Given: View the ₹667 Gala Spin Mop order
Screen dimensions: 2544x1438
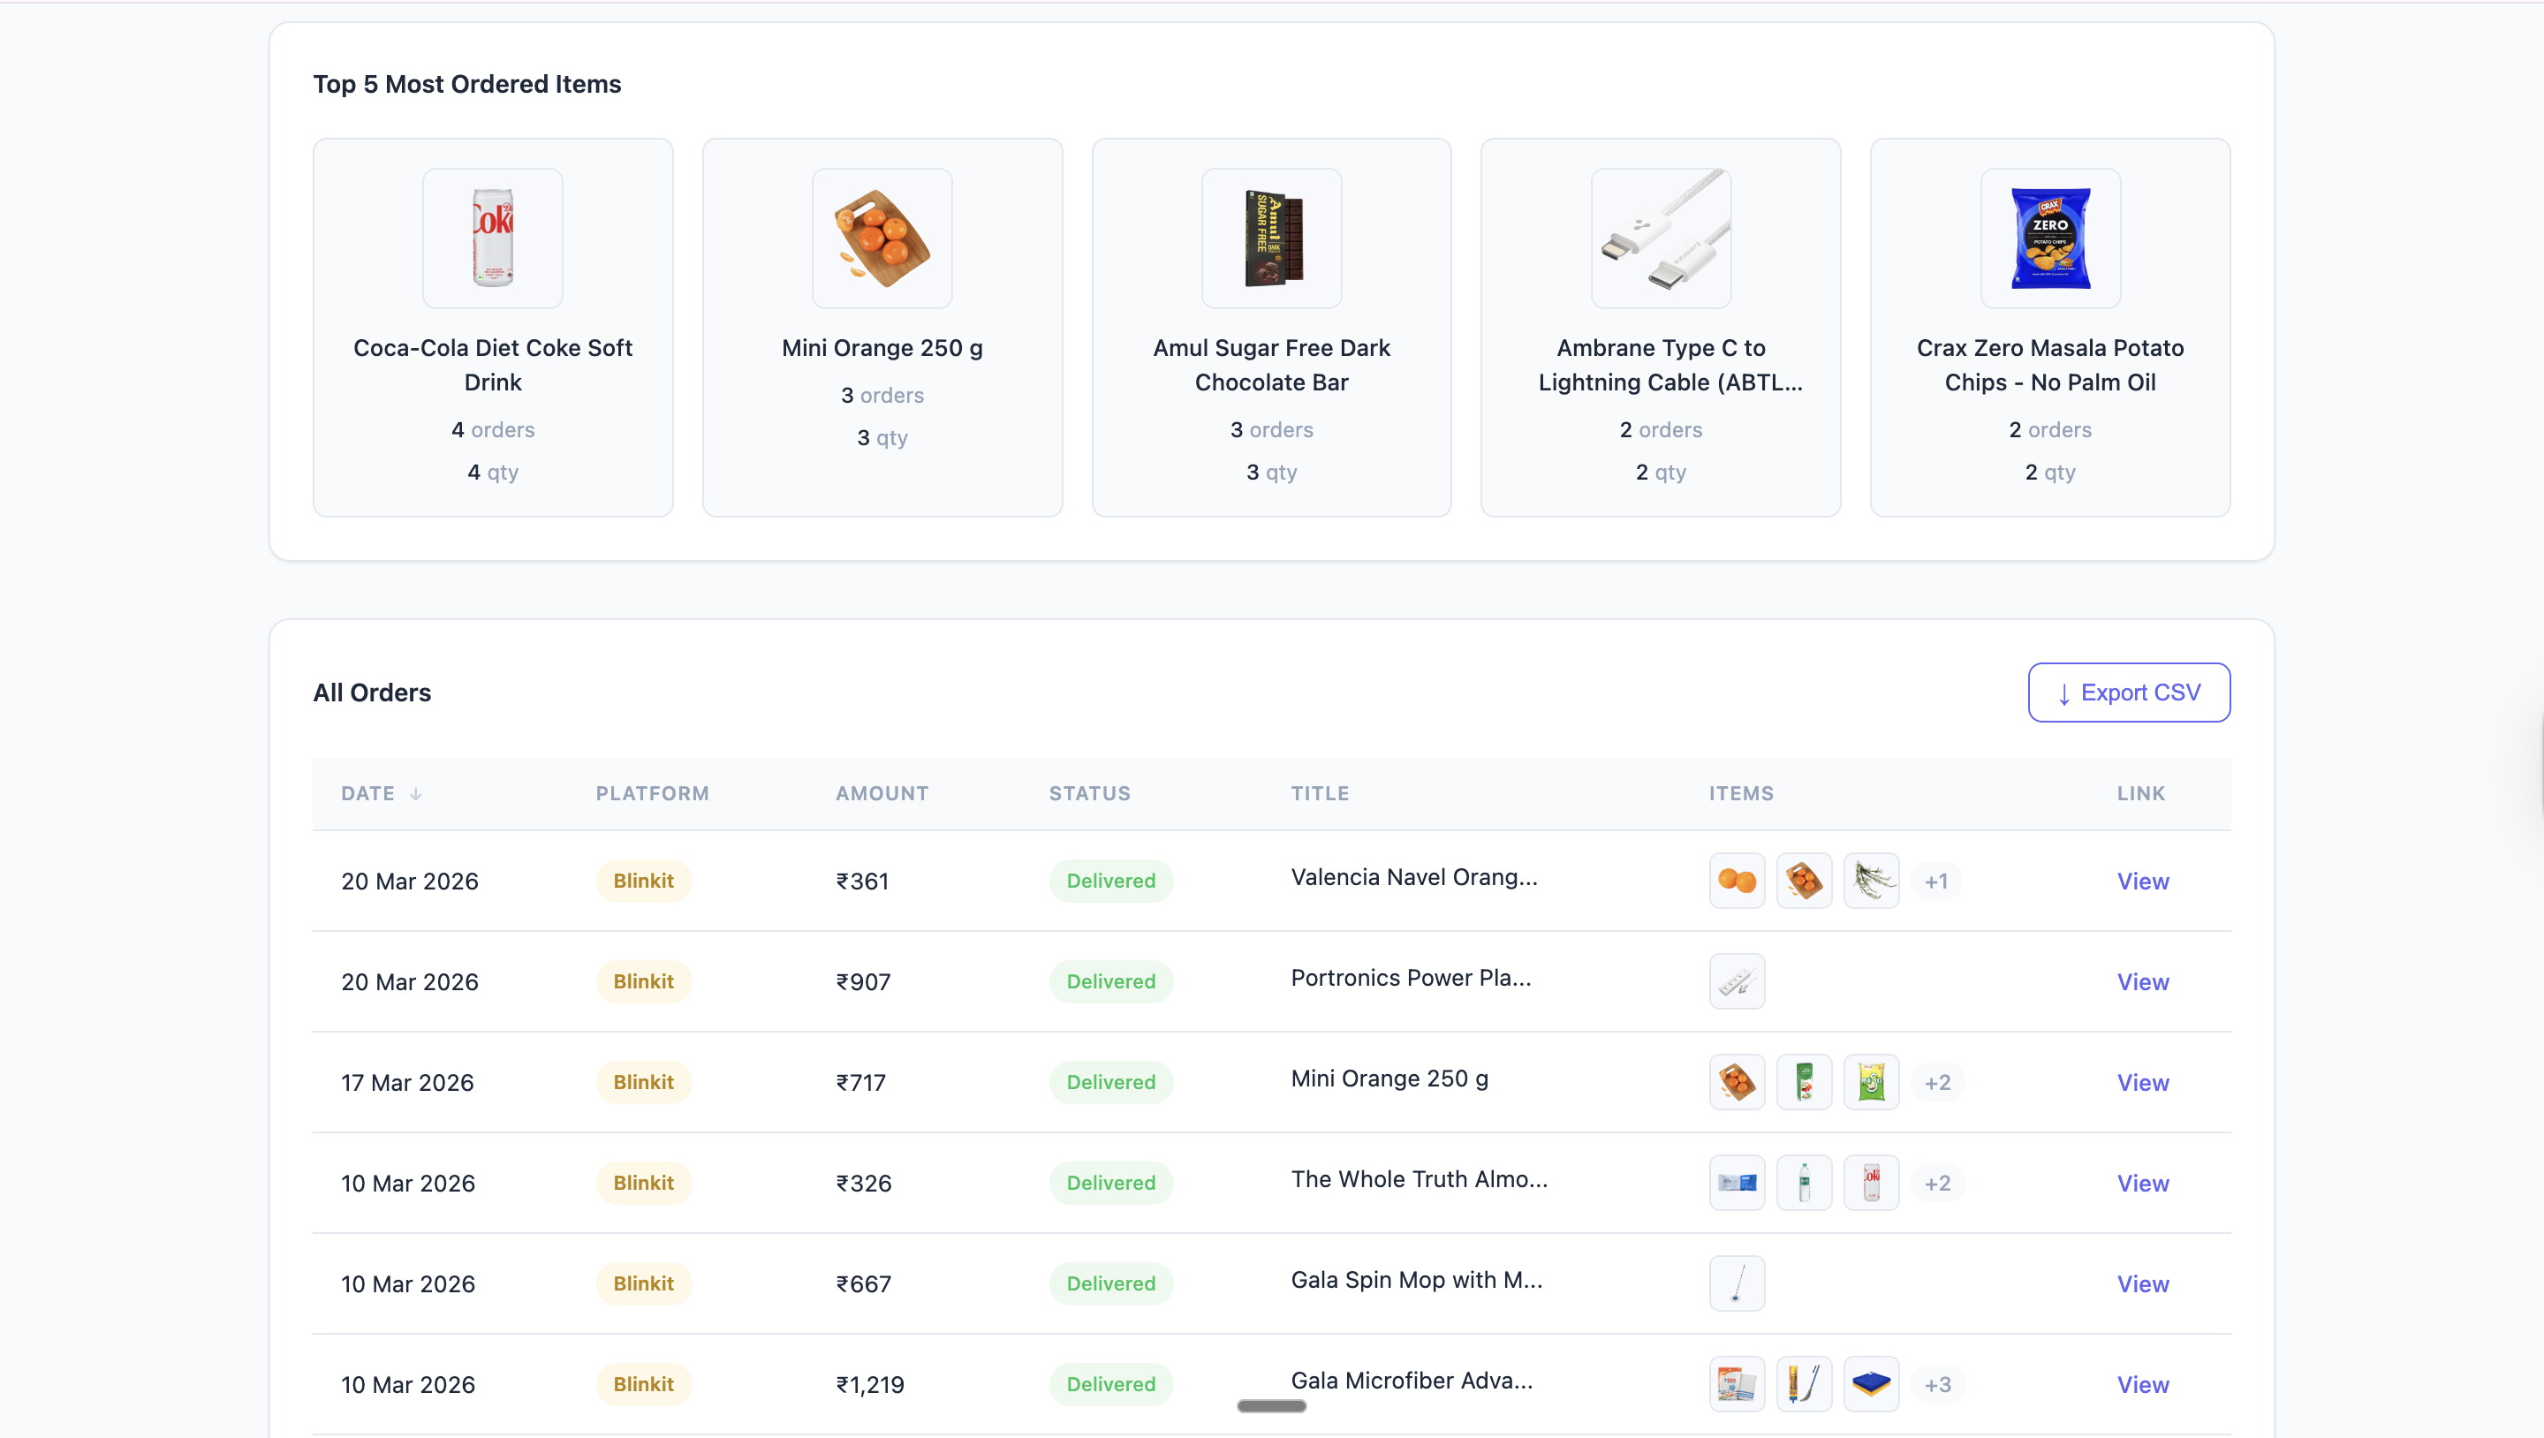Looking at the screenshot, I should click(2142, 1284).
